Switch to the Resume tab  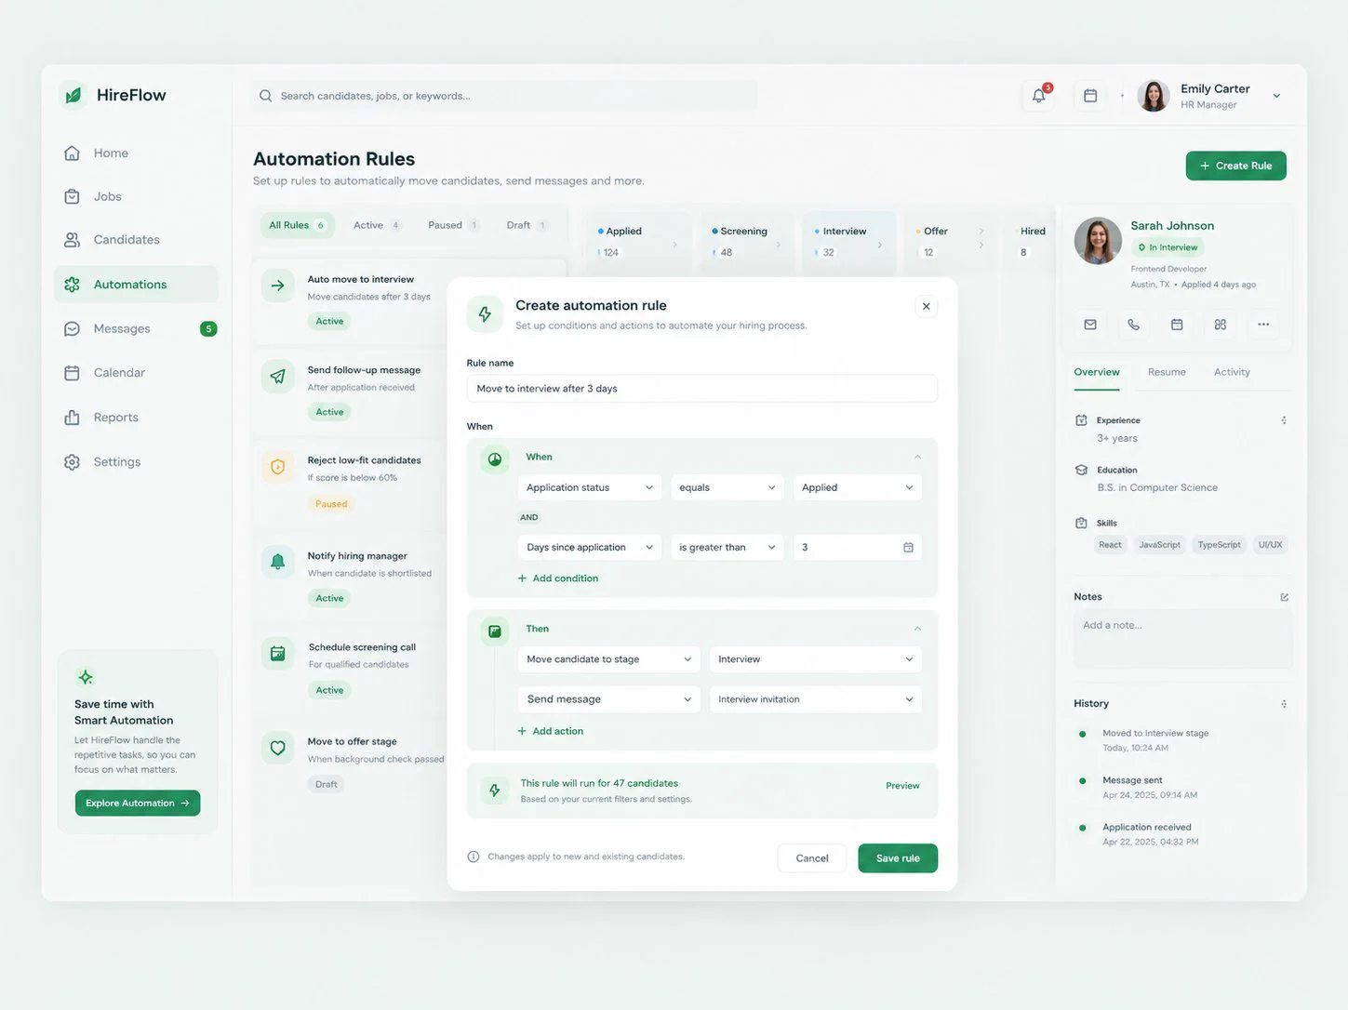[1167, 372]
